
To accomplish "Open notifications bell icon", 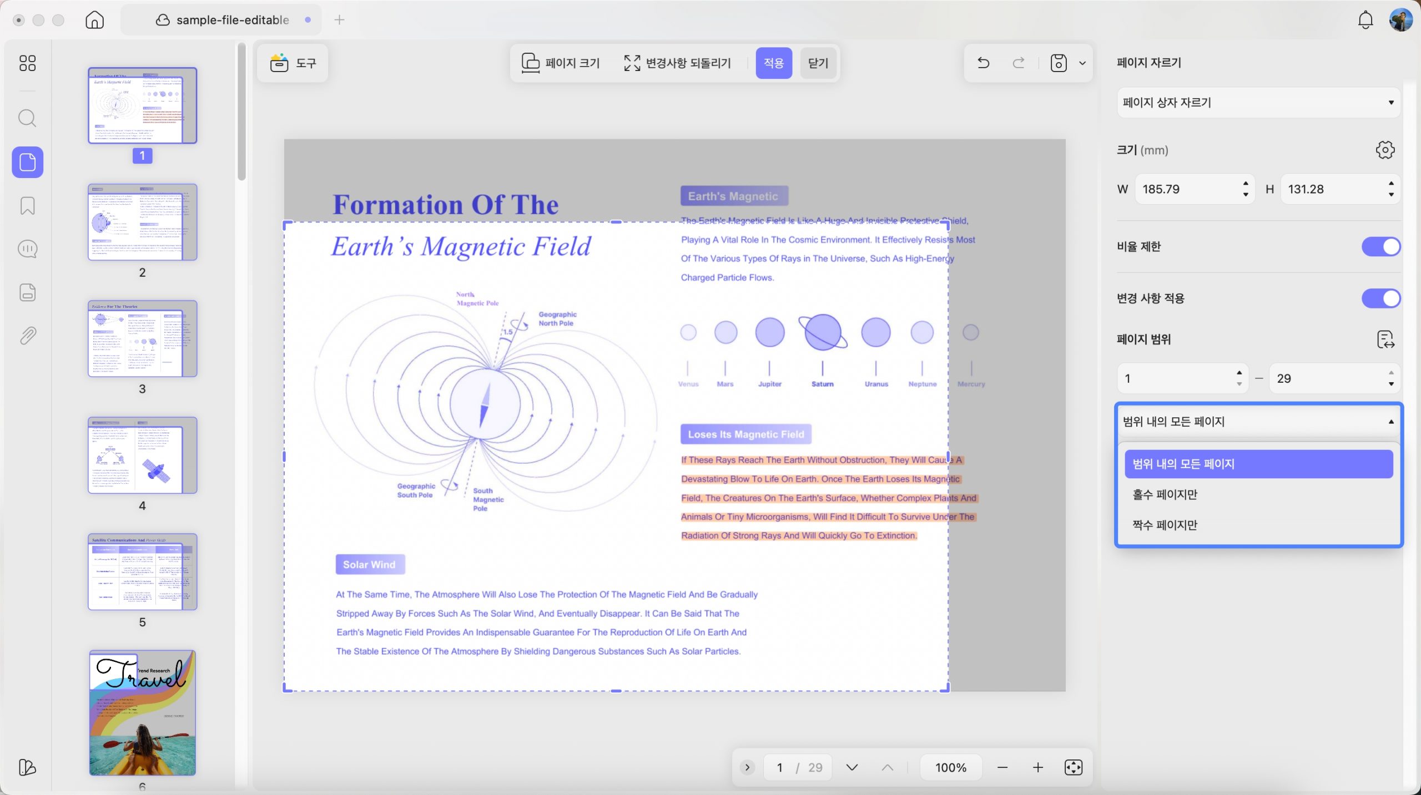I will [x=1365, y=20].
